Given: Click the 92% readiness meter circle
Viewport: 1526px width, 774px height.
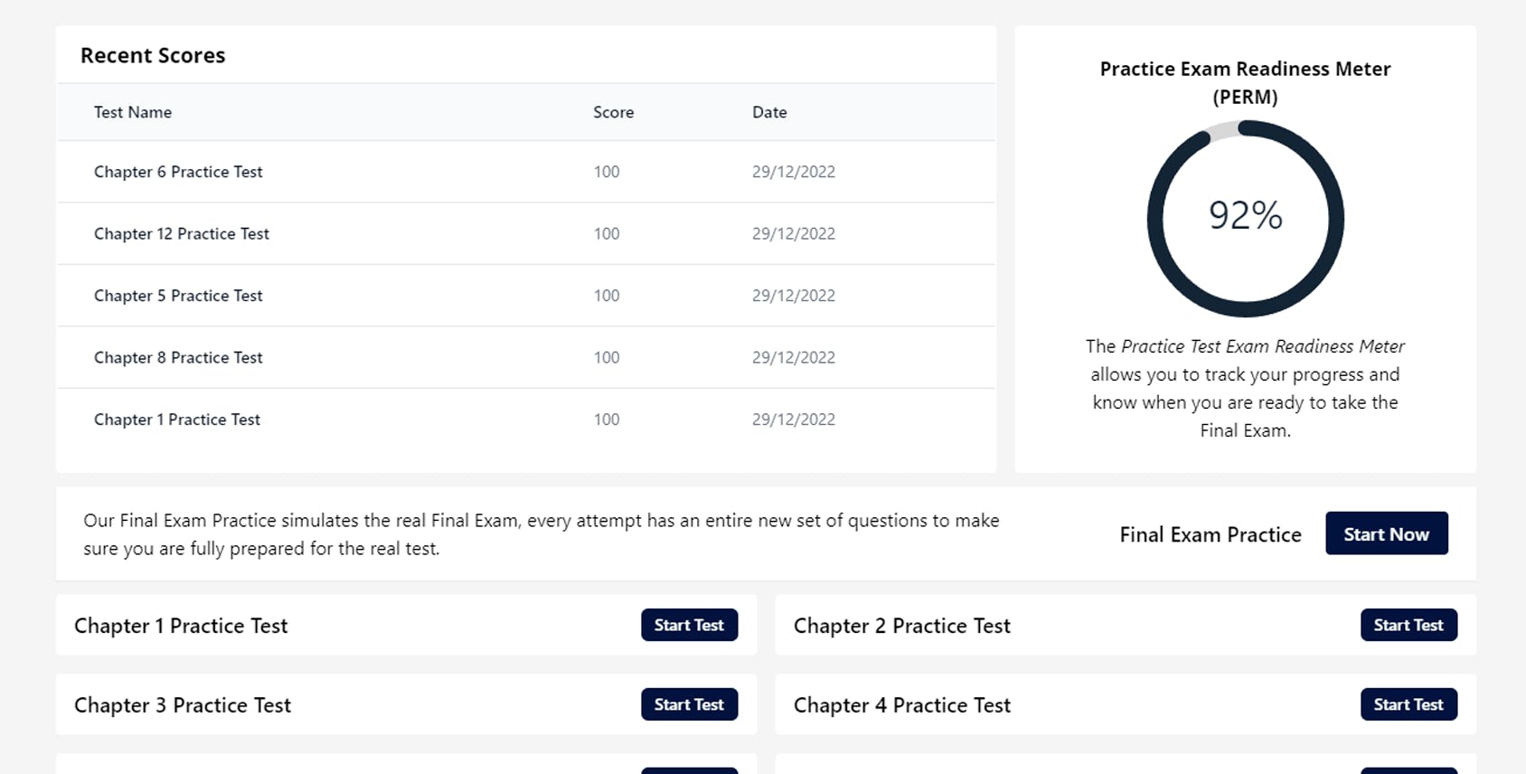Looking at the screenshot, I should [1245, 217].
